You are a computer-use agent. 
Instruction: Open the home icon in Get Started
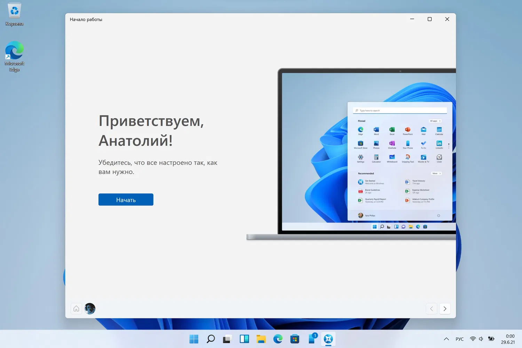76,309
